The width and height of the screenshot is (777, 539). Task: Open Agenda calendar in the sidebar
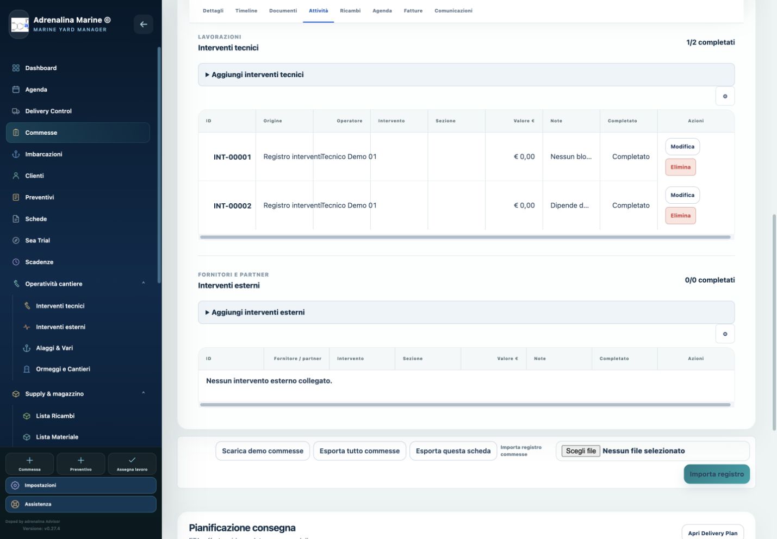click(78, 90)
